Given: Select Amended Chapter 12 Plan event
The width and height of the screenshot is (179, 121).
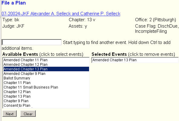Looking at the screenshot, I should pyautogui.click(x=46, y=65).
